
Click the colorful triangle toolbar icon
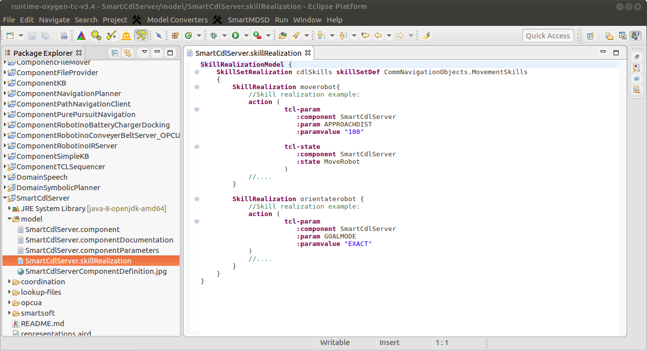point(81,35)
